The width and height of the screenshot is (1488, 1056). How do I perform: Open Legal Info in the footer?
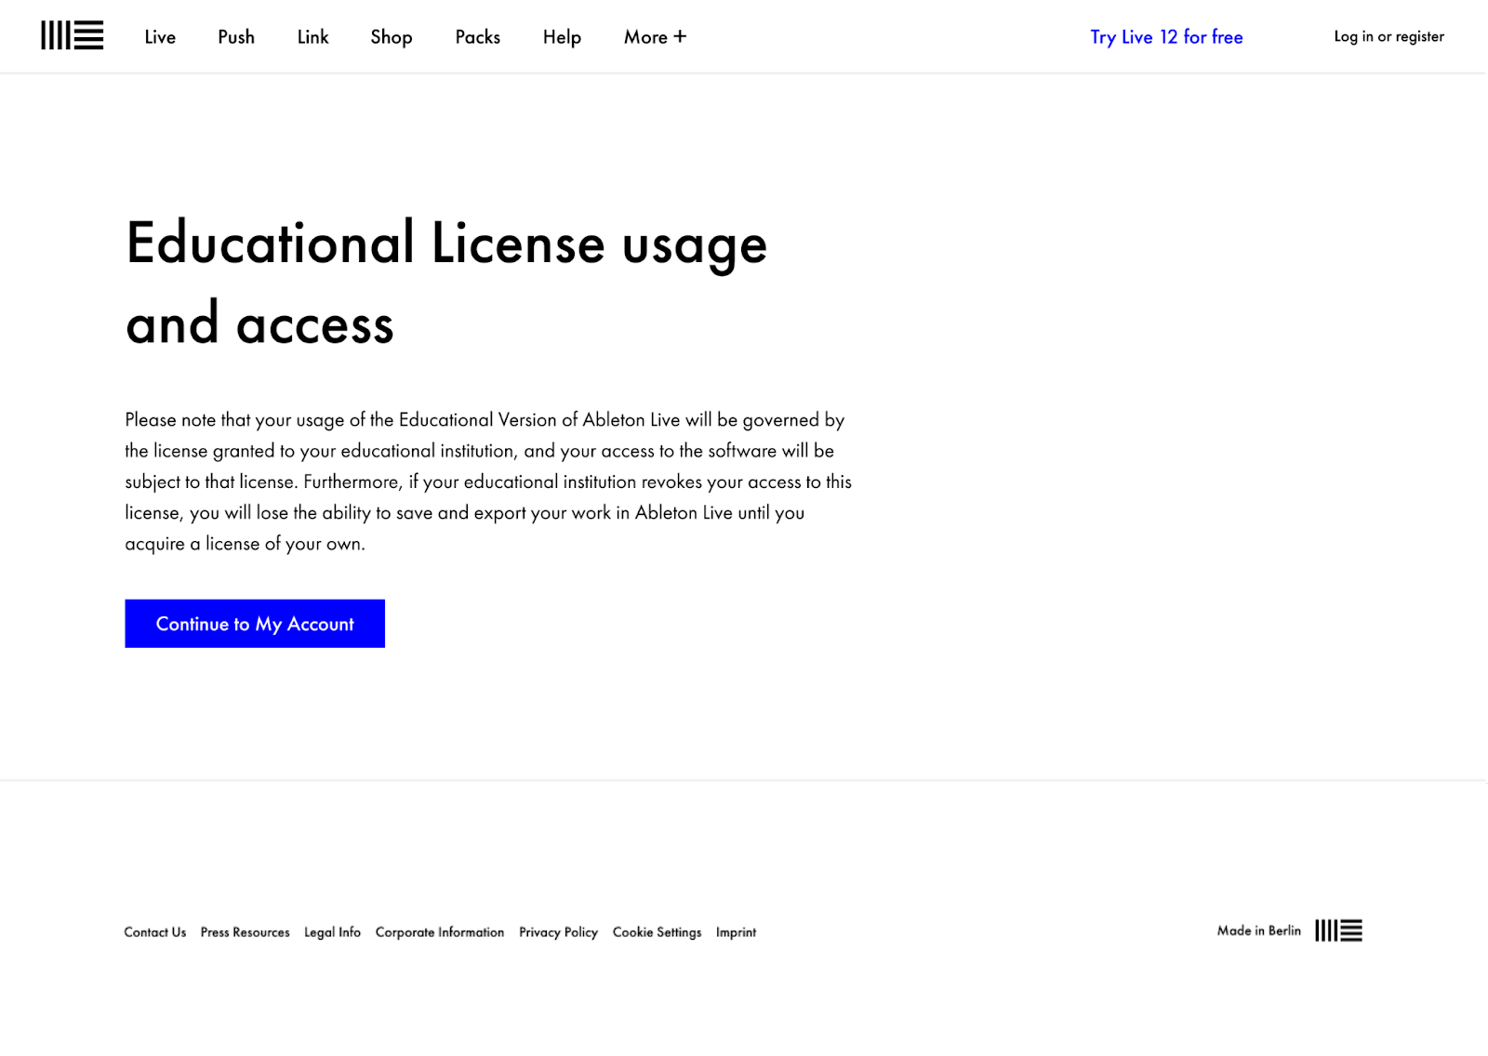[x=332, y=932]
